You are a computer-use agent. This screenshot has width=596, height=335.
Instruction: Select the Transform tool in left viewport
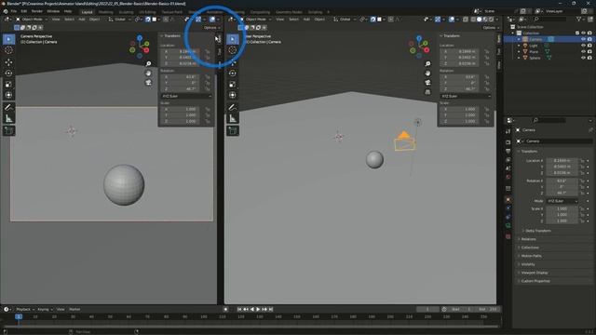8,95
